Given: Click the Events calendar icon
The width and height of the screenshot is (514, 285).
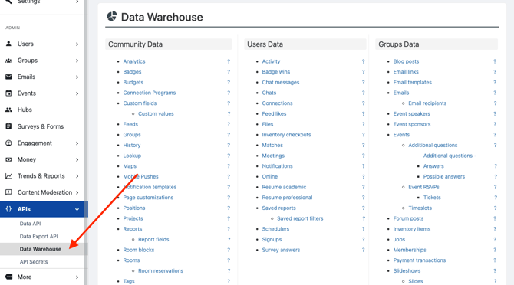Looking at the screenshot, I should [9, 93].
